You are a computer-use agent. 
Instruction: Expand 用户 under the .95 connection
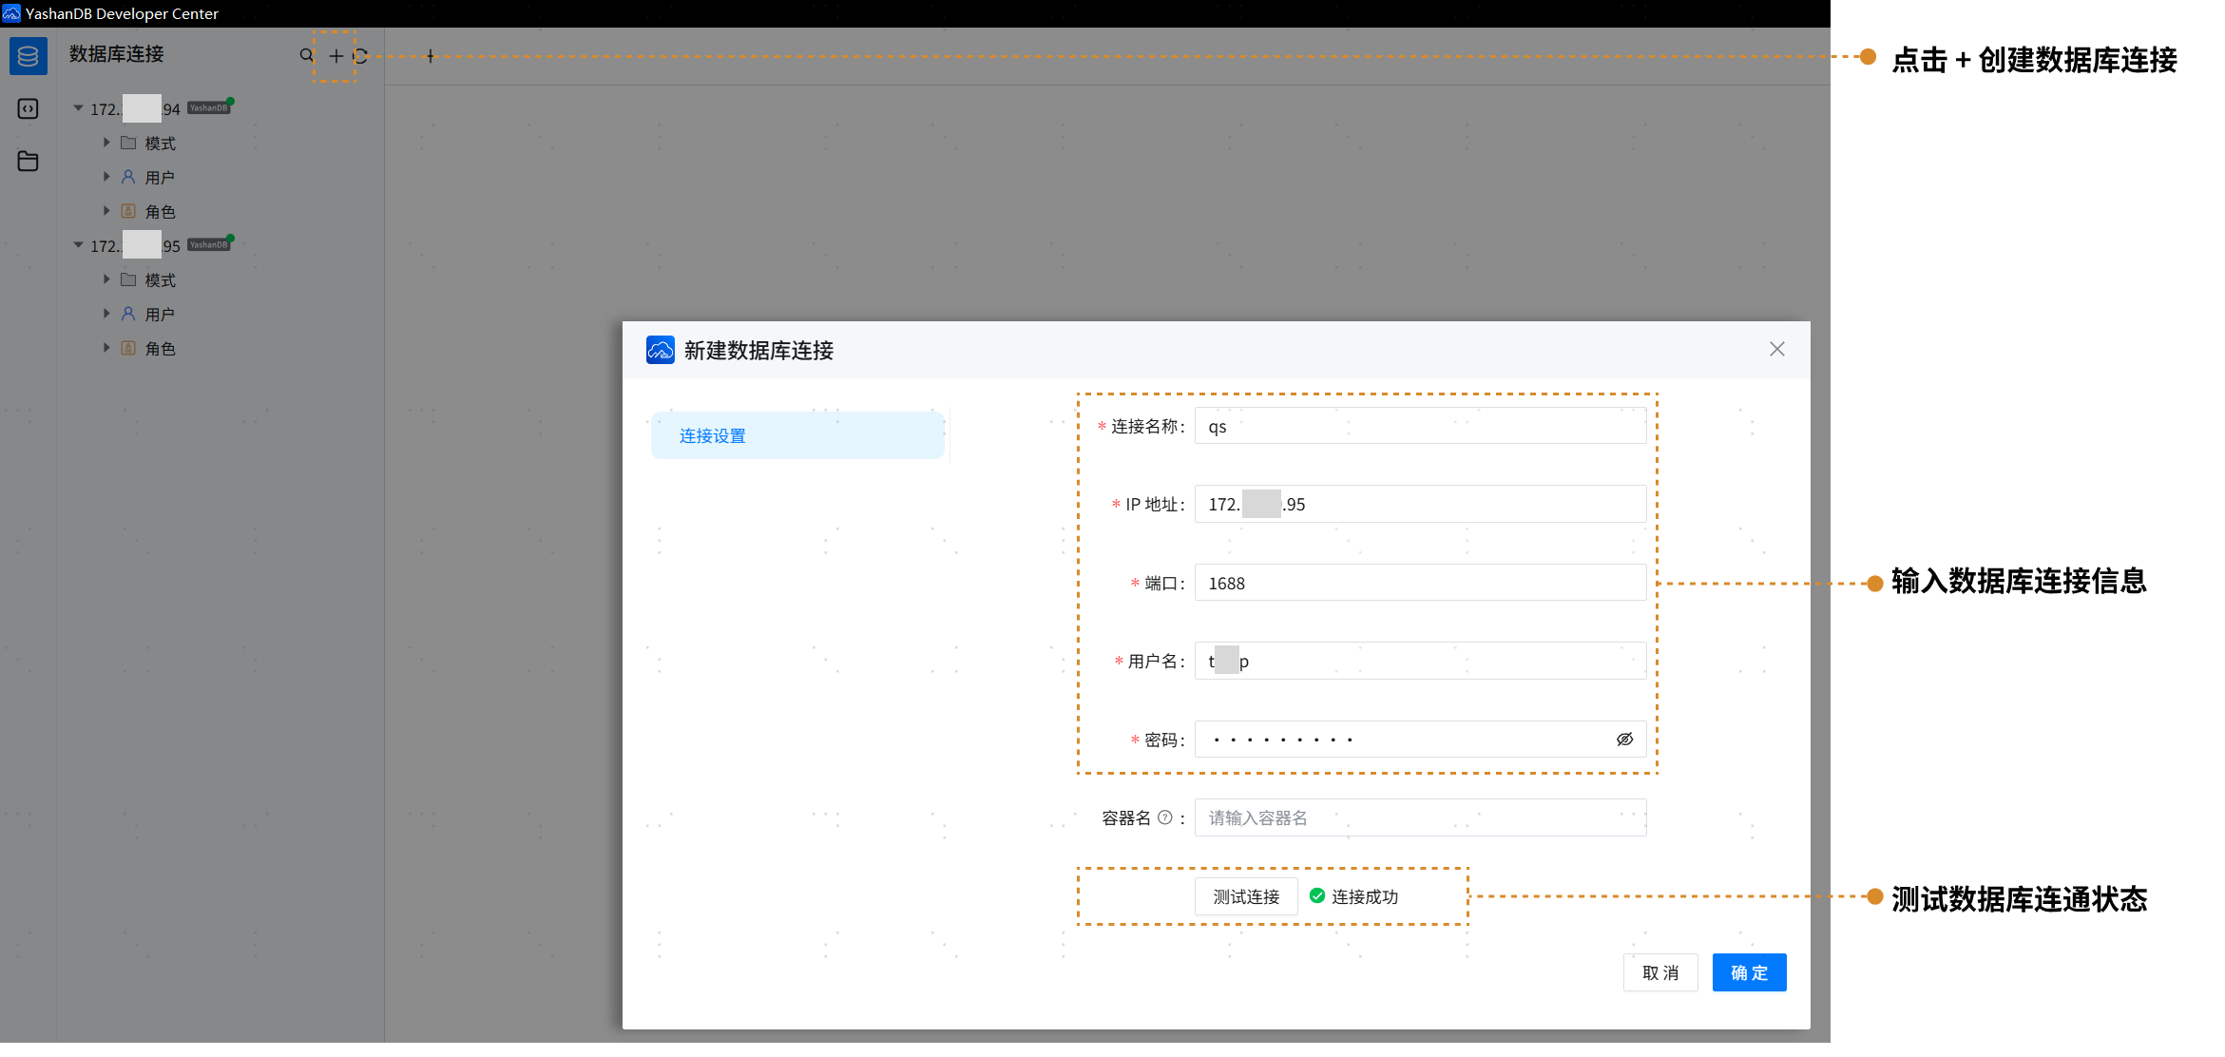[x=106, y=315]
